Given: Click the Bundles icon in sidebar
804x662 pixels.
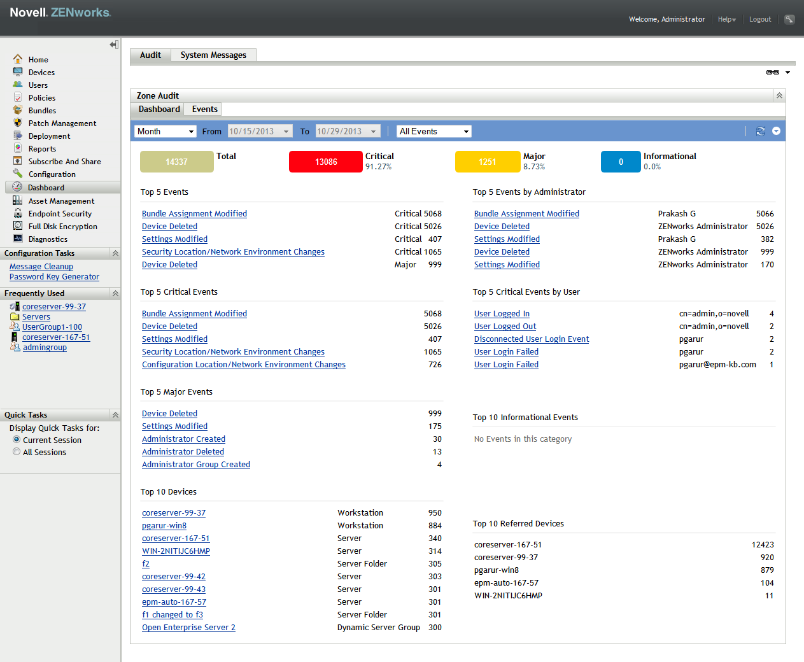Looking at the screenshot, I should point(18,110).
